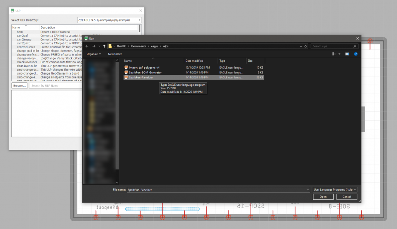
Task: Expand the view options dropdown arrow
Action: click(339, 54)
